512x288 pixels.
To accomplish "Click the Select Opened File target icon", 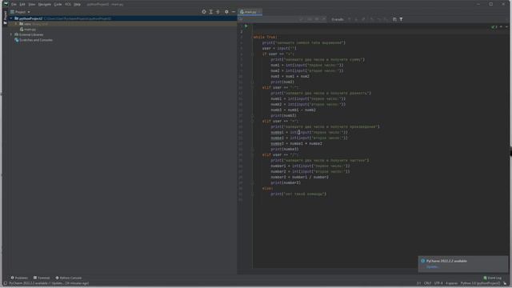I will [x=204, y=12].
